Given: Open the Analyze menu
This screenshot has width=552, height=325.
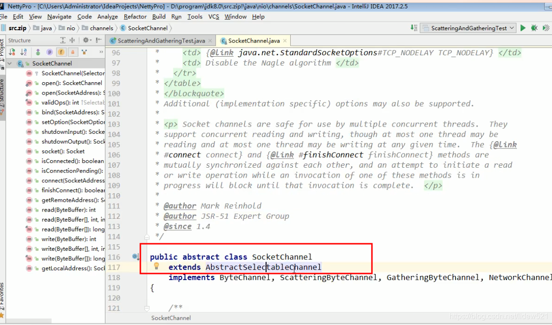Looking at the screenshot, I should click(107, 17).
